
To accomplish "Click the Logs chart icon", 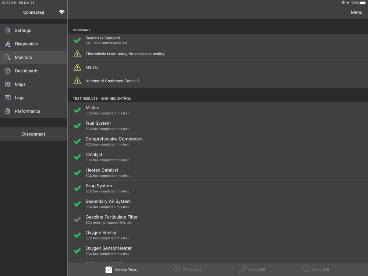I will pyautogui.click(x=7, y=98).
